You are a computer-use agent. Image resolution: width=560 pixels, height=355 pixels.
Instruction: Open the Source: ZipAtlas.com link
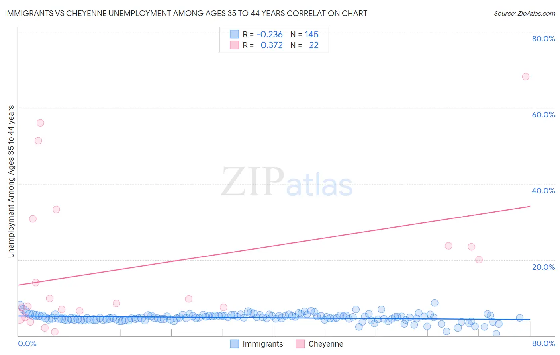pos(525,13)
